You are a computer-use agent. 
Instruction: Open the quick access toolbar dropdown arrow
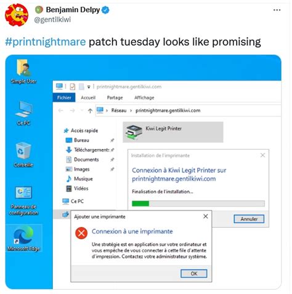(x=89, y=87)
